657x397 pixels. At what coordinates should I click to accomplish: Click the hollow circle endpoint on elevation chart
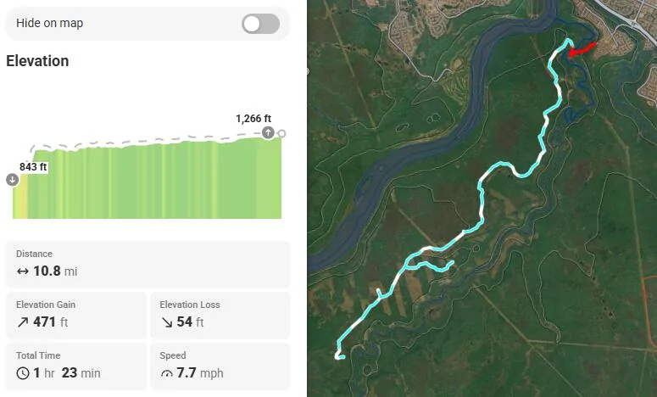(x=281, y=133)
